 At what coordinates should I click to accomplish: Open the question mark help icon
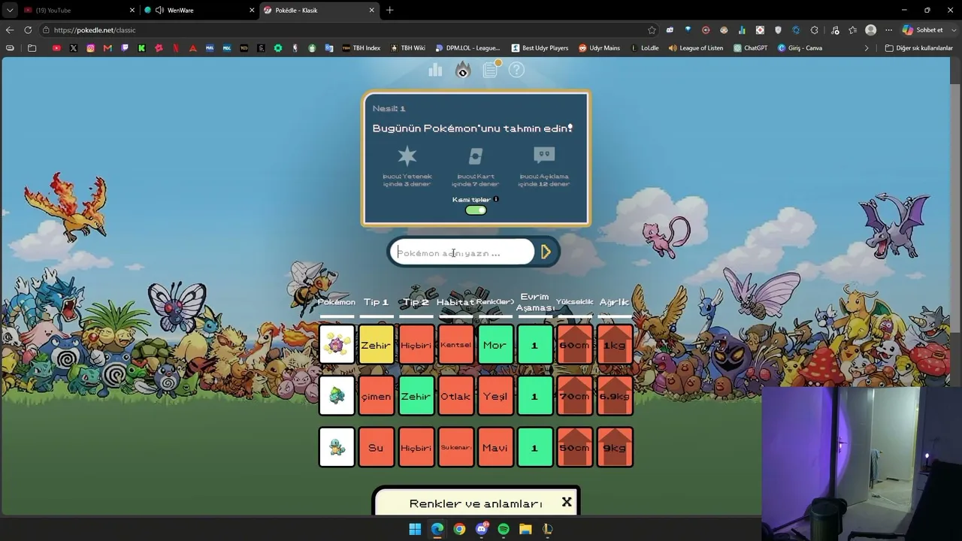click(x=516, y=70)
